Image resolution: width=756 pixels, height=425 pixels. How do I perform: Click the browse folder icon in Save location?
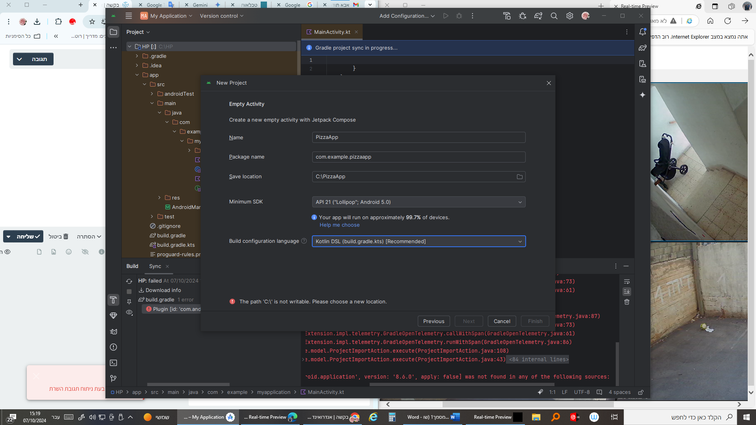pos(520,177)
